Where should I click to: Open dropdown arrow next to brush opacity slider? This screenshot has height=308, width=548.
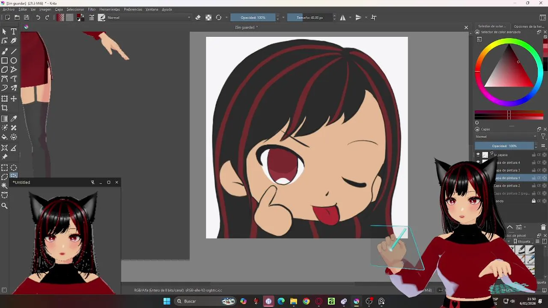(283, 18)
